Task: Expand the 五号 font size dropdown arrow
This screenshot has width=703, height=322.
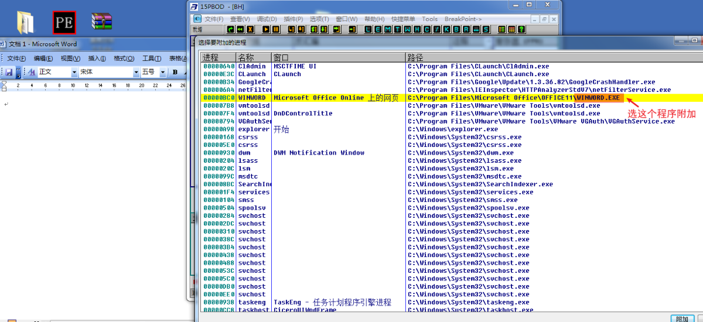Action: click(x=162, y=72)
